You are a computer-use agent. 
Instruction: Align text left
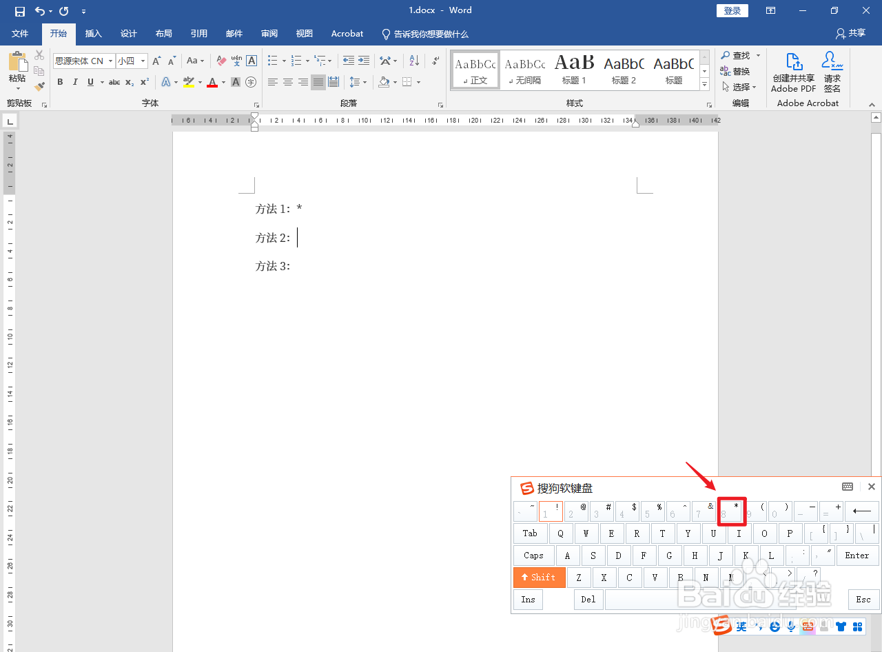point(273,82)
